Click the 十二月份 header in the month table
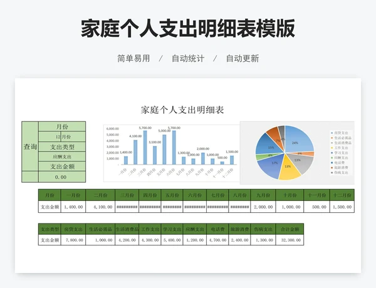The width and height of the screenshot is (376, 288). [342, 195]
